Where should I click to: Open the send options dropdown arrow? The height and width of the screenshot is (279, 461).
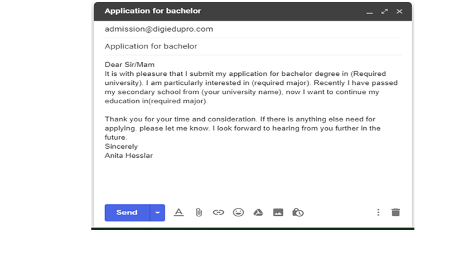(x=158, y=213)
